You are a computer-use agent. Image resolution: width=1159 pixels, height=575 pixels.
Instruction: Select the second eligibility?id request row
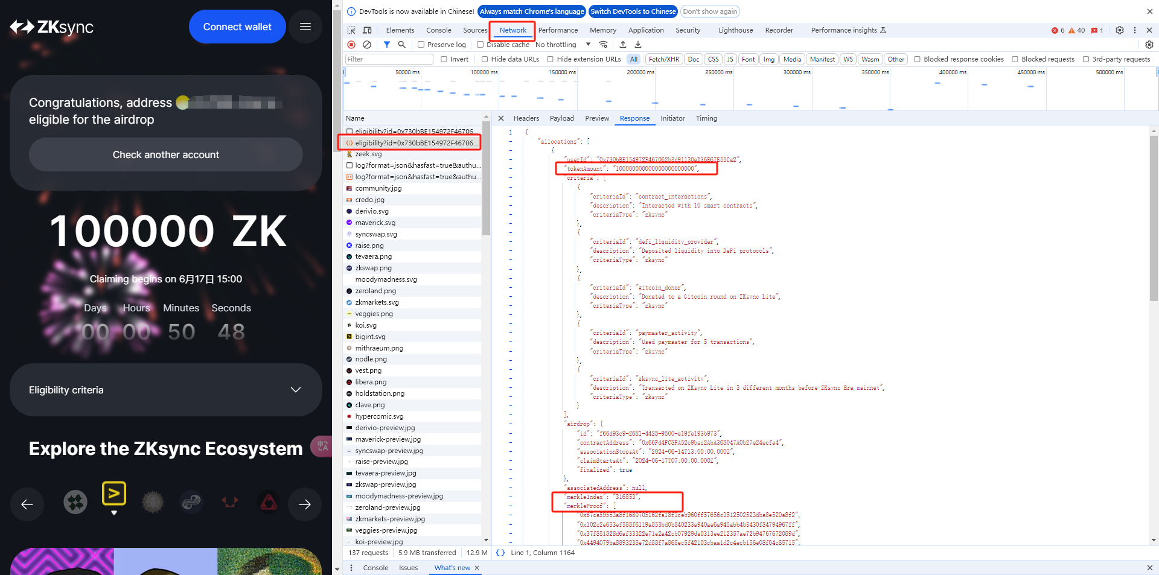point(413,143)
